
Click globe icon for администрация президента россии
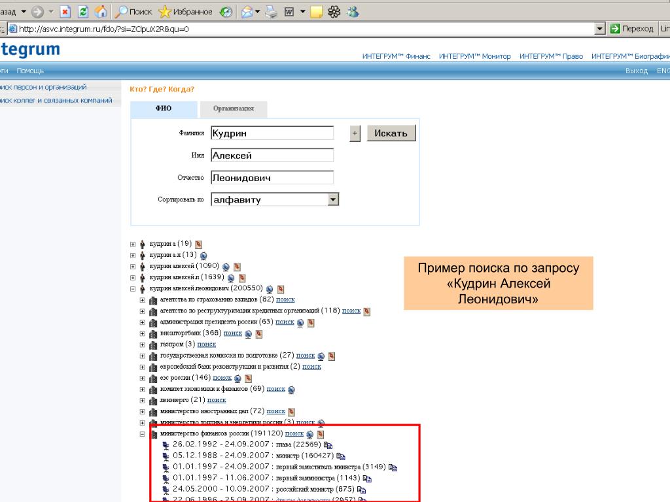point(300,323)
